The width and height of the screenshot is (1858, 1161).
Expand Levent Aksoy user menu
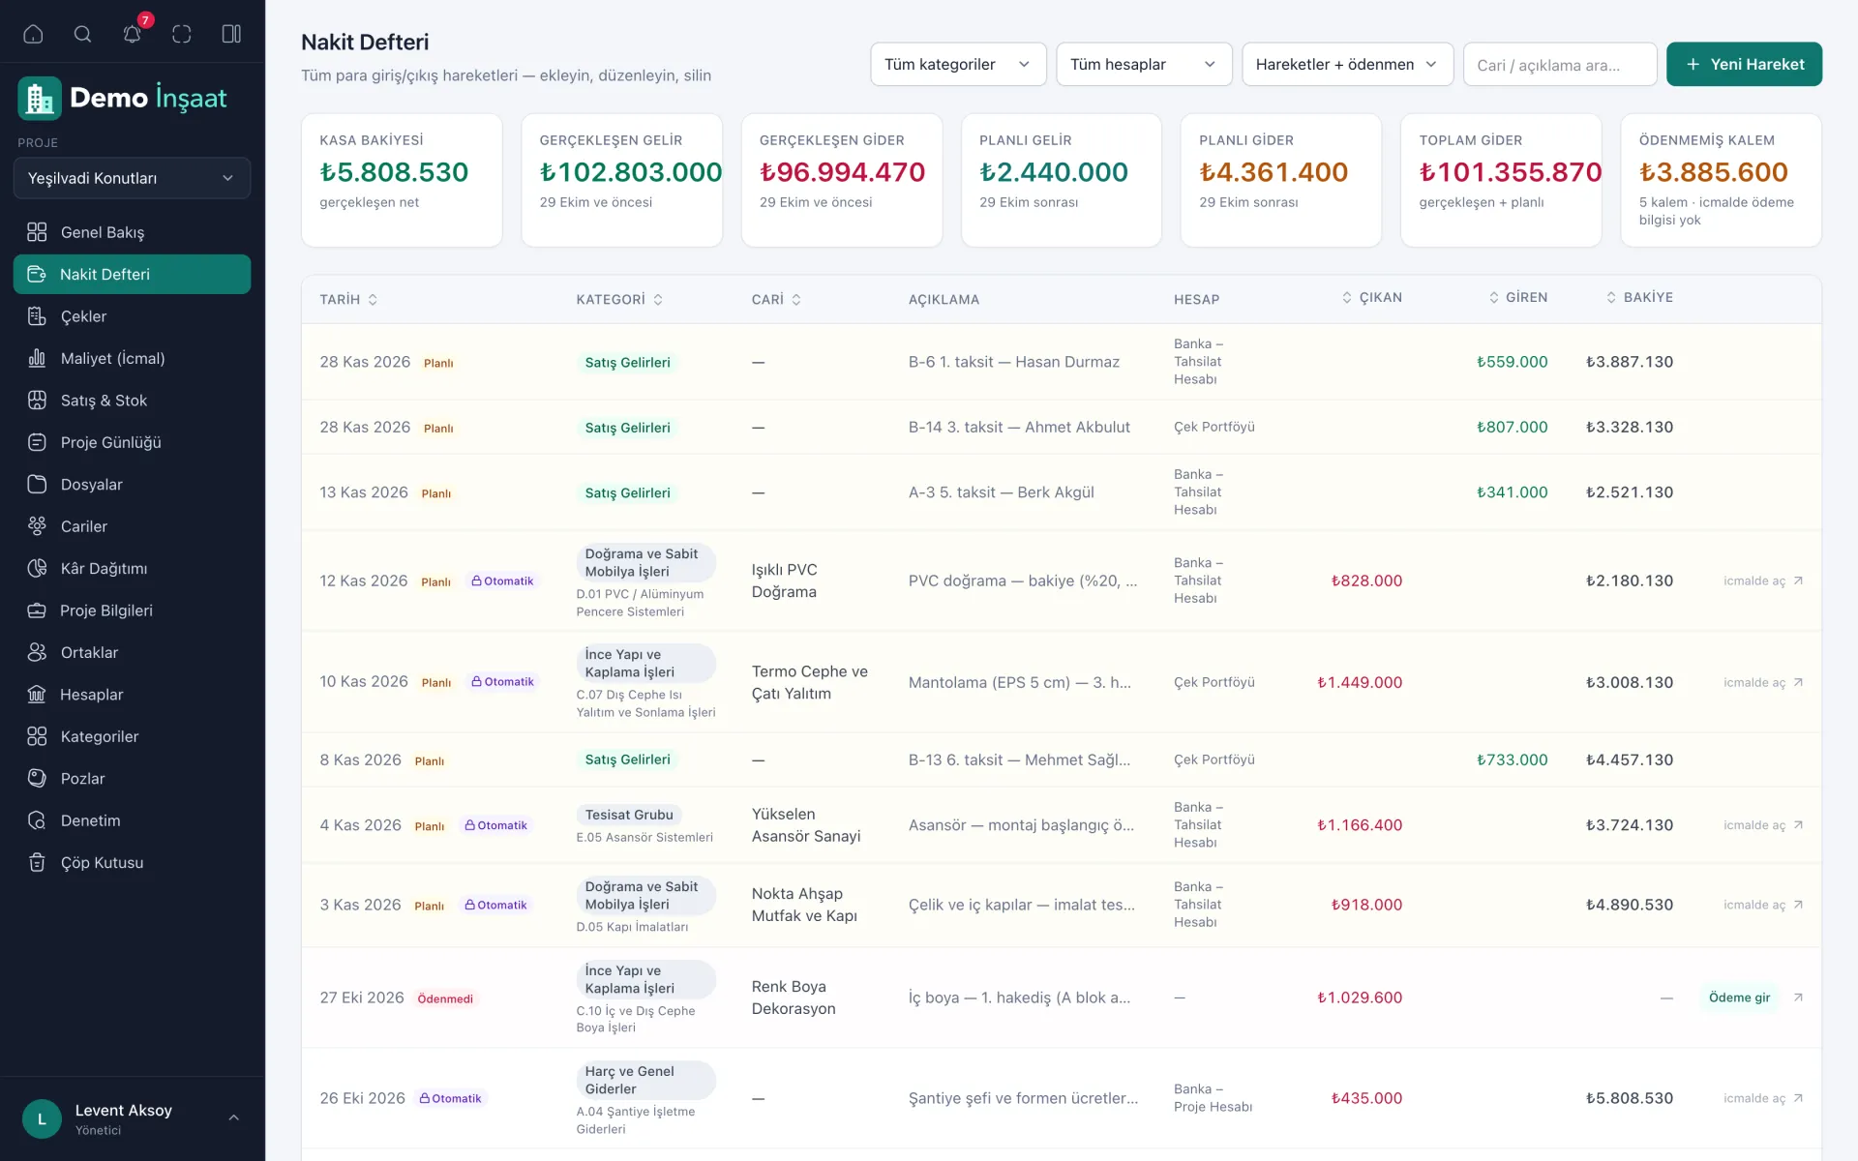[132, 1118]
